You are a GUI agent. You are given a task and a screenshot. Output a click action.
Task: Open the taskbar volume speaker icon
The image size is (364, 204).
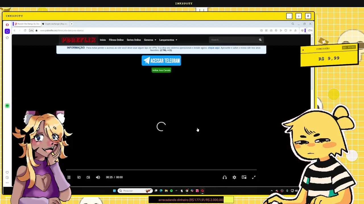(296, 191)
